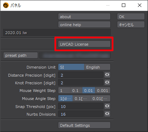Click the preset path button
The width and height of the screenshot is (148, 132).
point(21,55)
